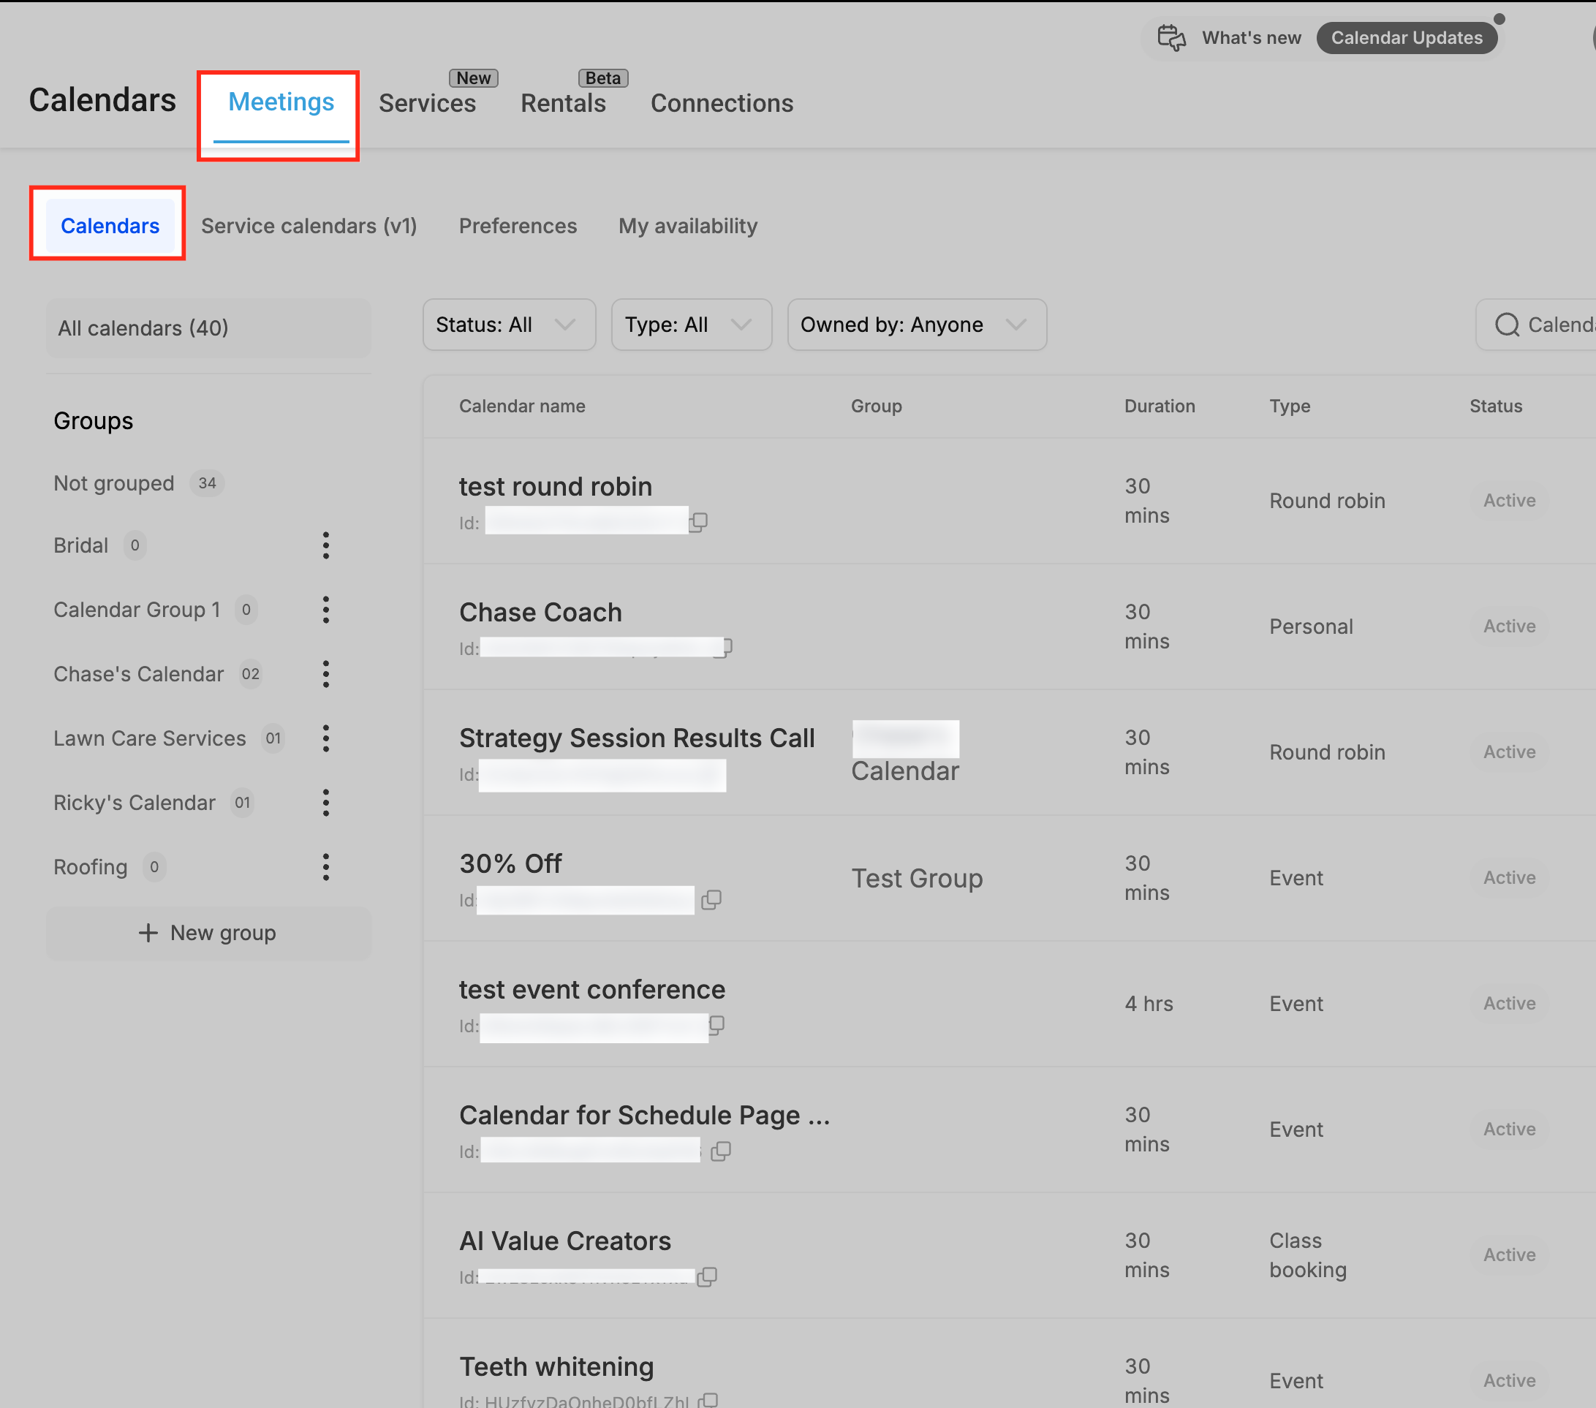Viewport: 1596px width, 1408px height.
Task: Copy the test round robin calendar ID
Action: point(699,522)
